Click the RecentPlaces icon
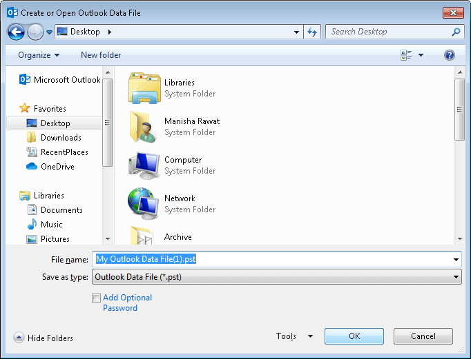 32,152
